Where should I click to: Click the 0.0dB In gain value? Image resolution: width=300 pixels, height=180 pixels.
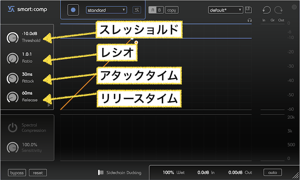203,173
